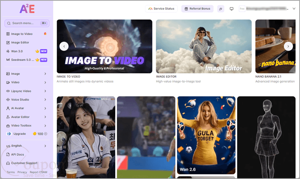
Task: Click the Referral Bonus gift icon
Action: 186,9
